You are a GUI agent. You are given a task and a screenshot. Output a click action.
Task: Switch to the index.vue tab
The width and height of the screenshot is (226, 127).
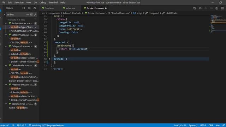coord(71,8)
